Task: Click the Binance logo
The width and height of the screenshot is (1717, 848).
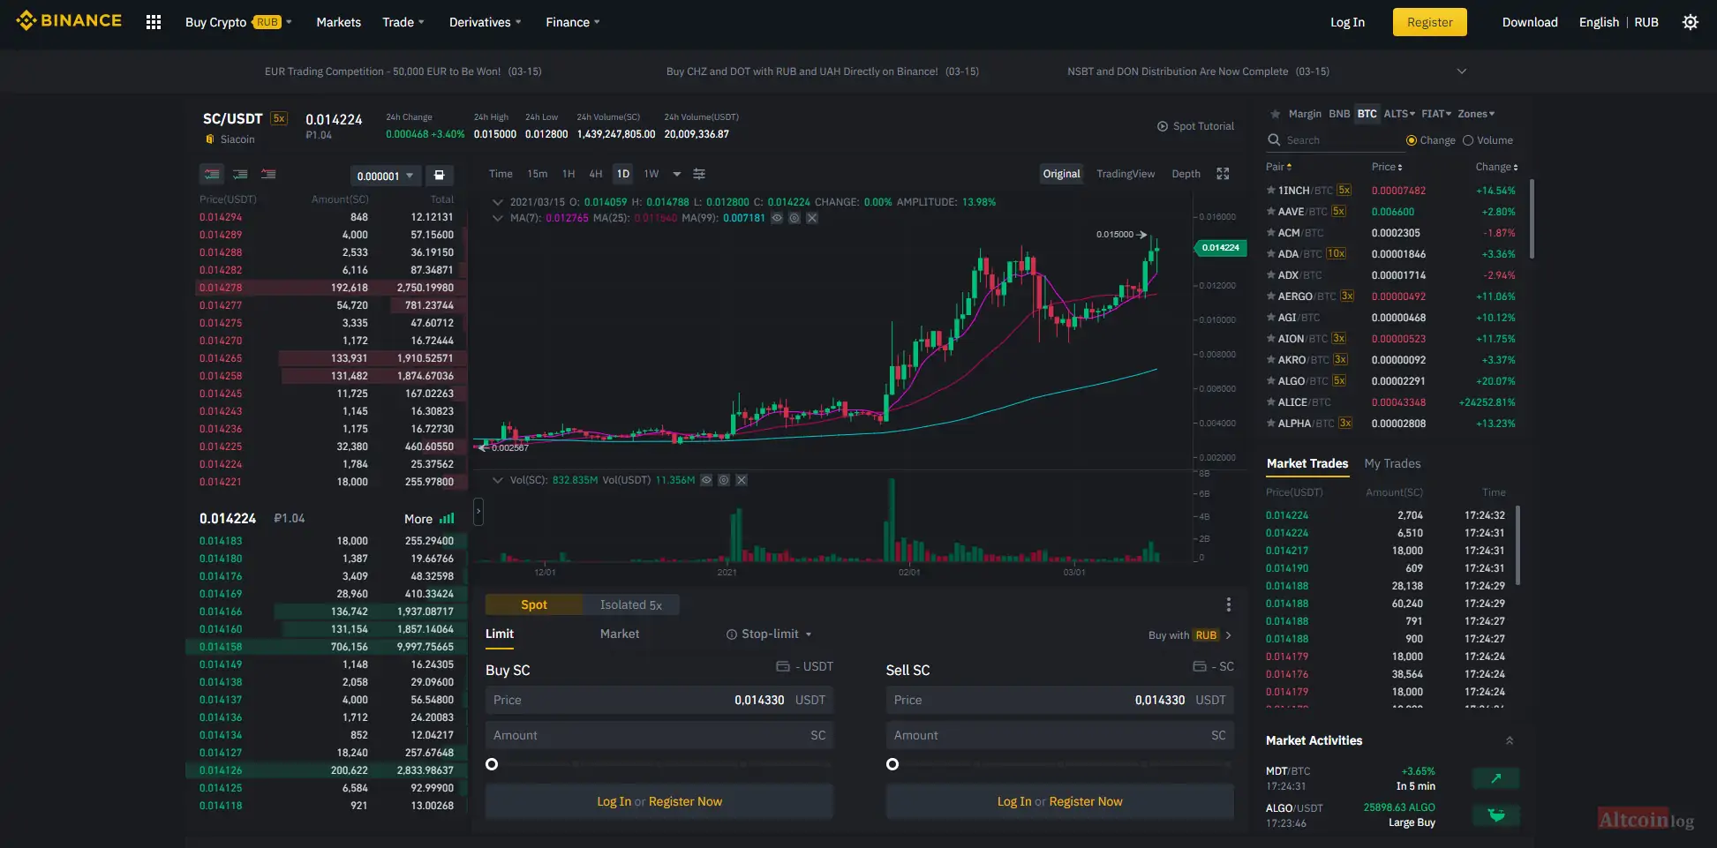Action: (x=69, y=20)
